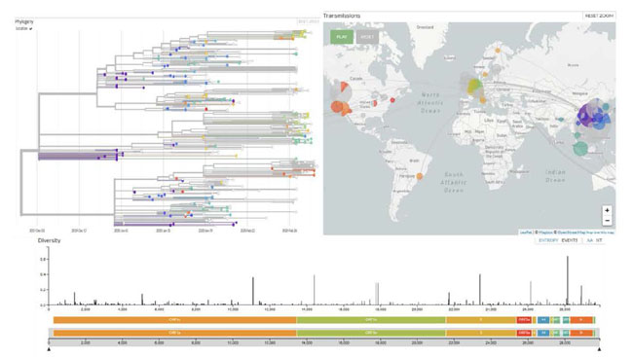Click the yellow-green circle over Western Europe
The height and width of the screenshot is (357, 633).
click(x=475, y=87)
